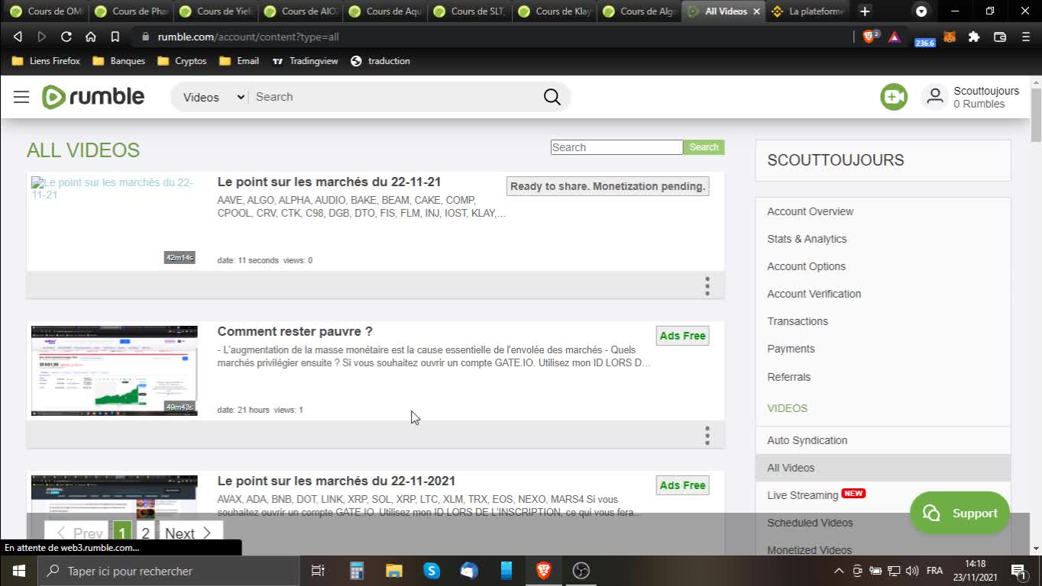Viewport: 1042px width, 586px height.
Task: Switch to Cours de Pha tab
Action: point(131,11)
